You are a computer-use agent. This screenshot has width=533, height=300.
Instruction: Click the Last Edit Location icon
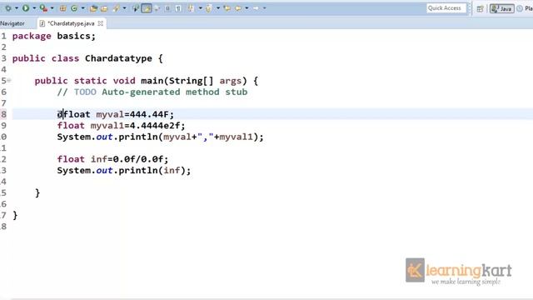(x=227, y=8)
